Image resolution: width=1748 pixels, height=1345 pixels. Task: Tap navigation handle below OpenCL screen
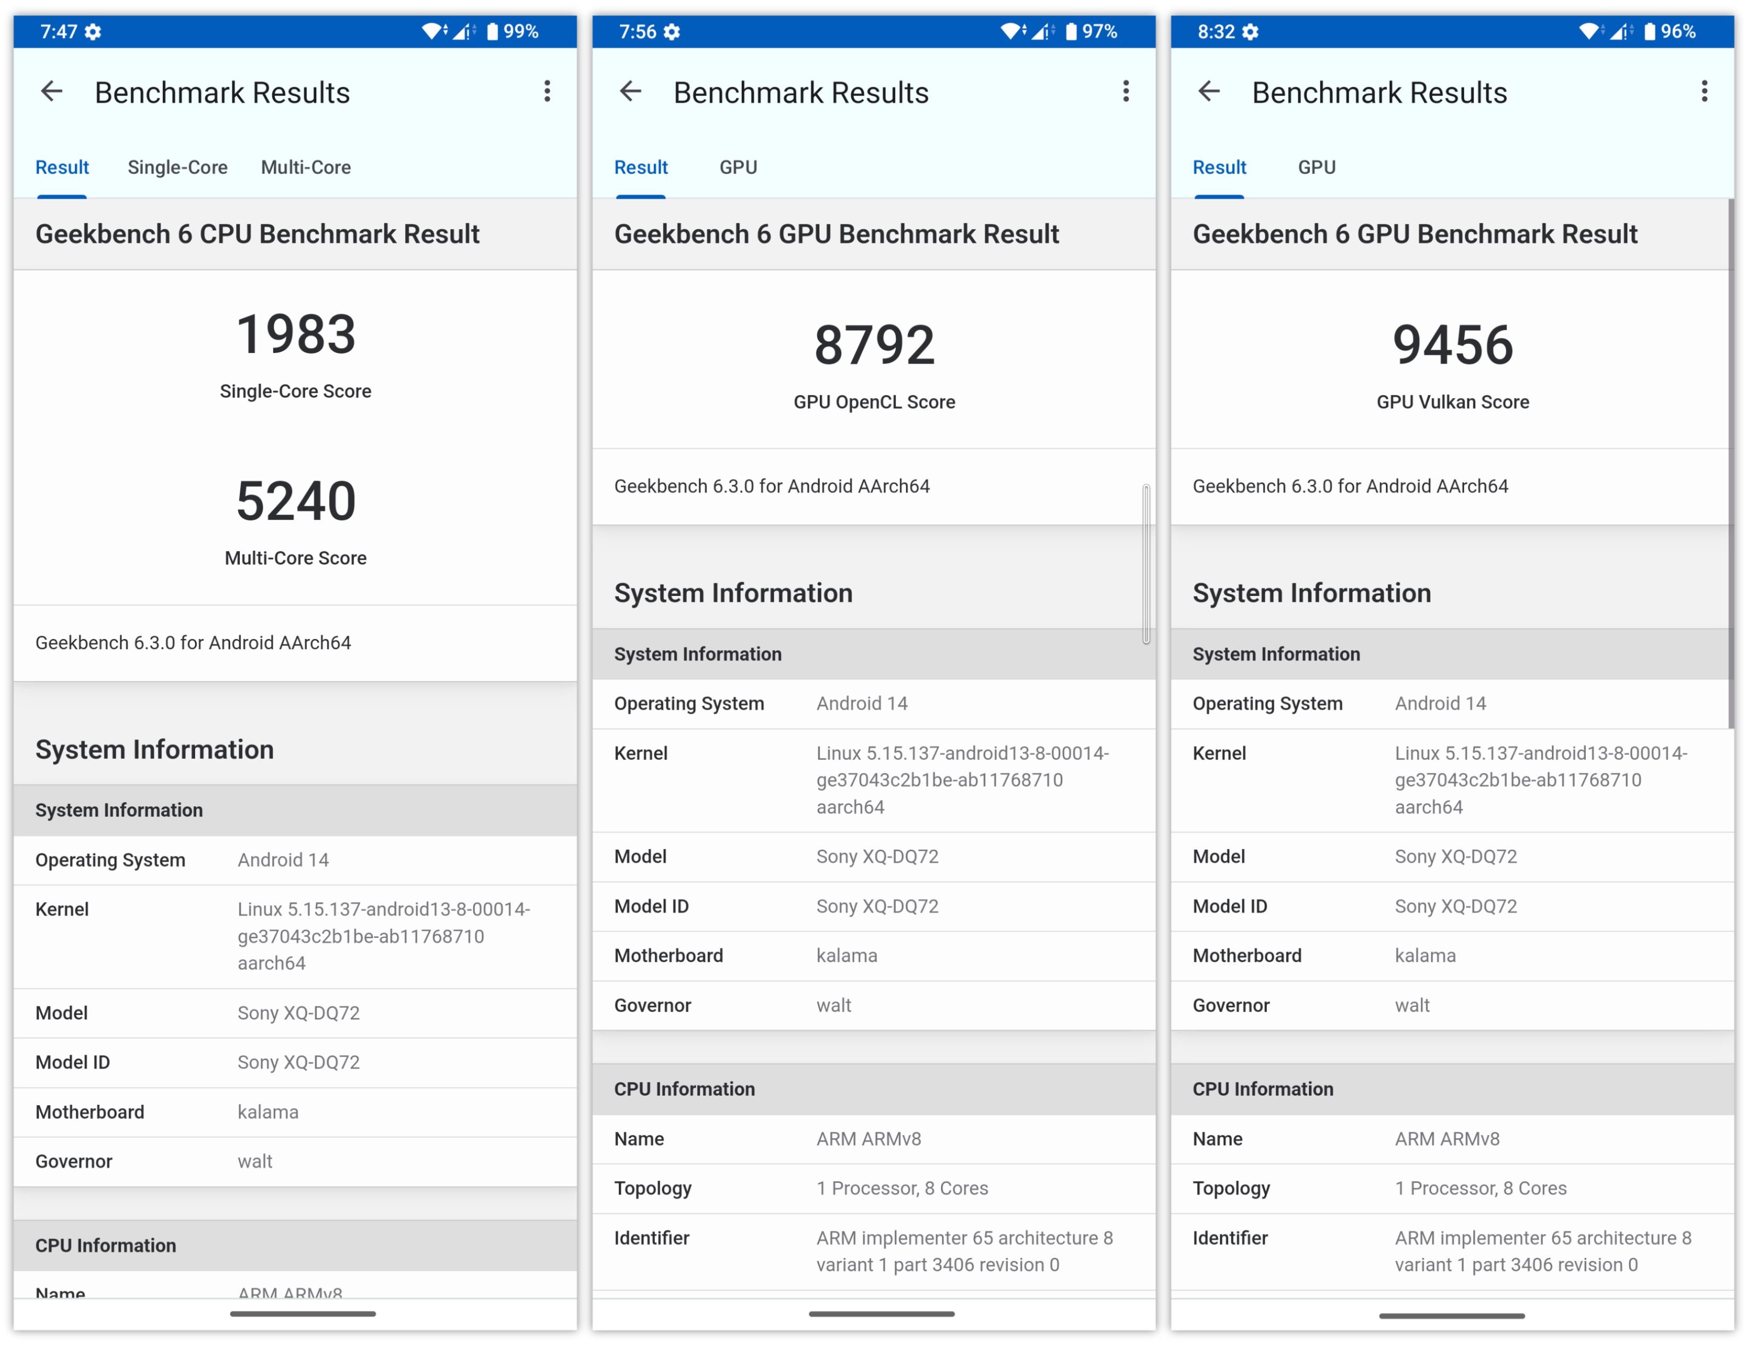click(881, 1314)
